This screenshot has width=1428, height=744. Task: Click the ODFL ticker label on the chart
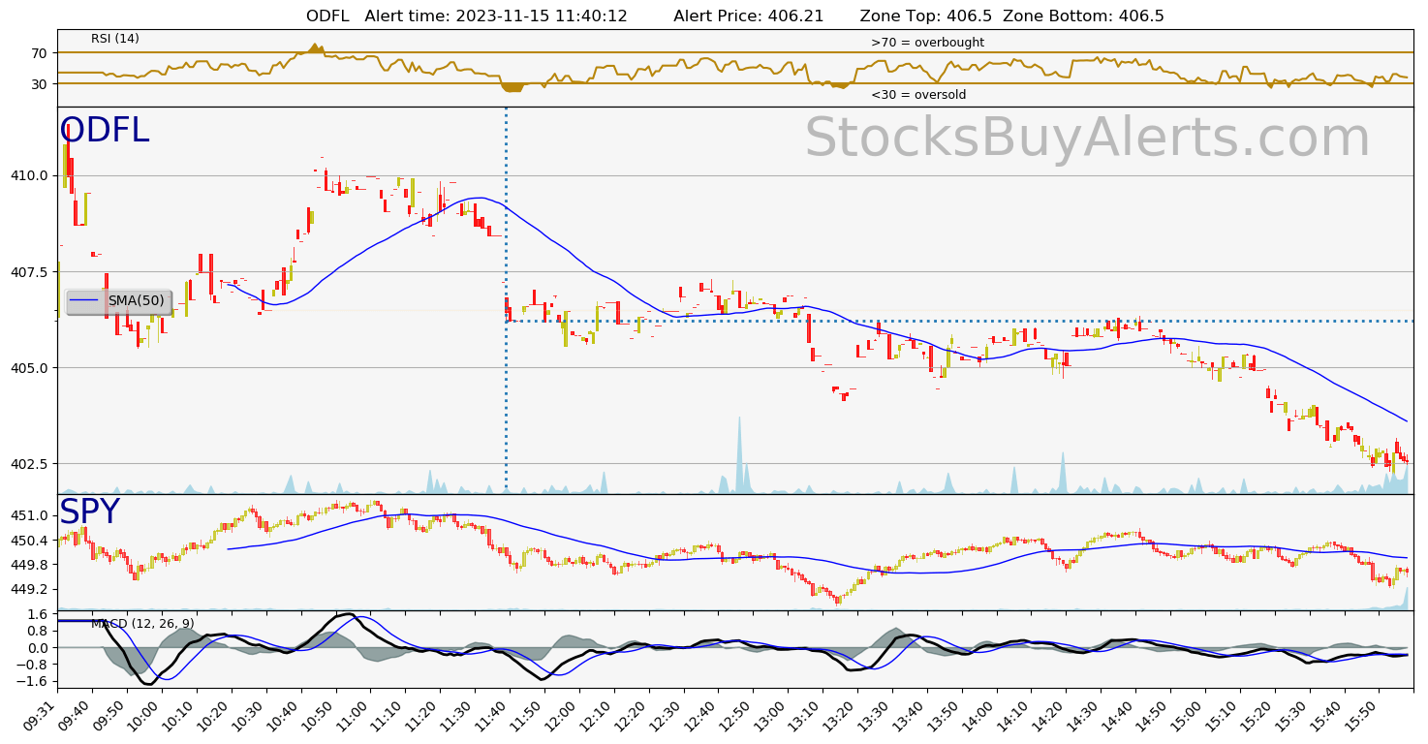(x=105, y=131)
